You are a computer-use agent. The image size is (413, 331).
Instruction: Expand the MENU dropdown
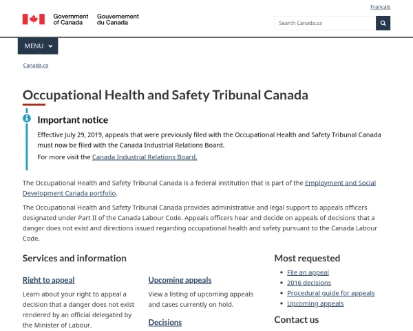[38, 46]
